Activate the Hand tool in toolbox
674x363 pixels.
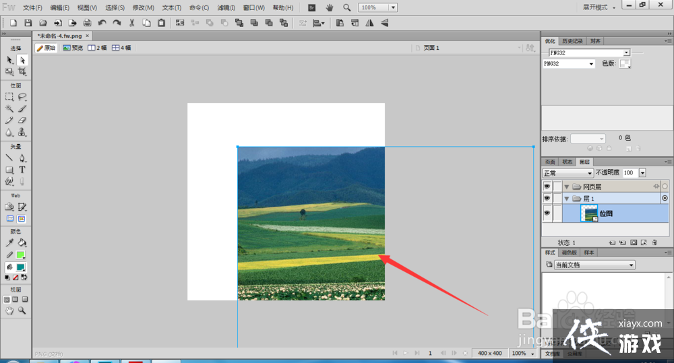pyautogui.click(x=9, y=310)
